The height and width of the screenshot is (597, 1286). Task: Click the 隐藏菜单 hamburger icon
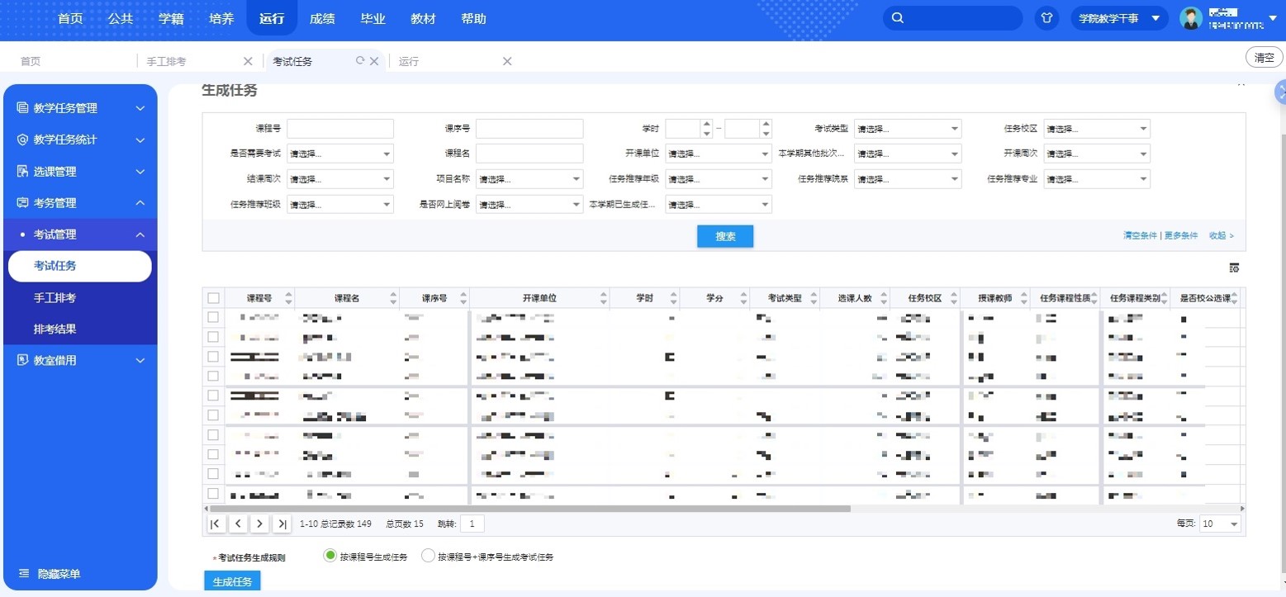(23, 573)
